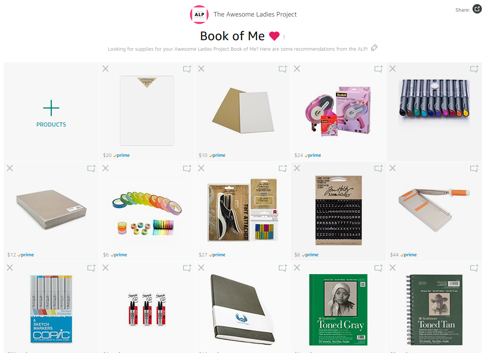
Task: Click the Share export icon
Action: click(x=477, y=9)
